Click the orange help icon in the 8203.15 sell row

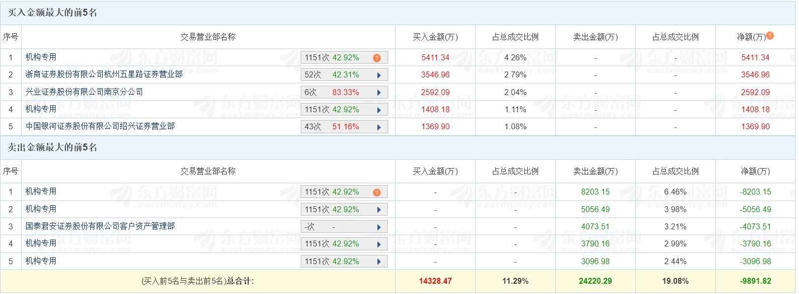[x=377, y=192]
